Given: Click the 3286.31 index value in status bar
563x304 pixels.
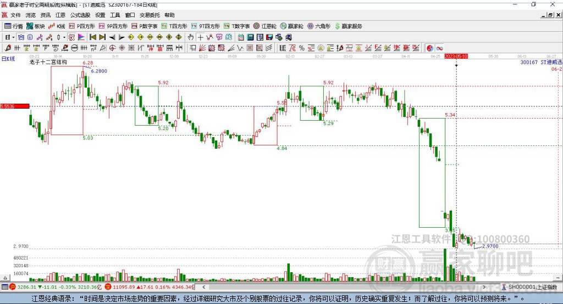Looking at the screenshot, I should click(26, 287).
